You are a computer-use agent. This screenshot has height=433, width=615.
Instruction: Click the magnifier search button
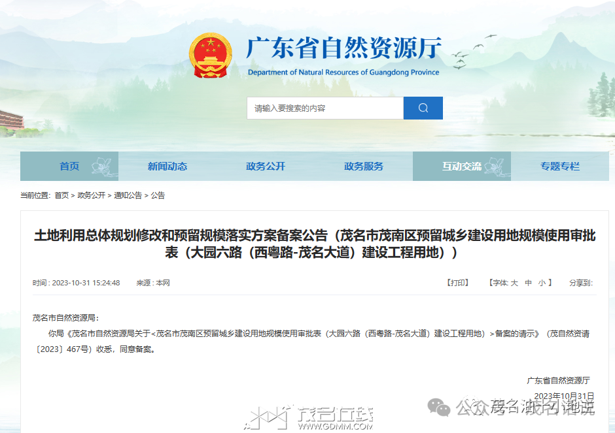[x=423, y=108]
